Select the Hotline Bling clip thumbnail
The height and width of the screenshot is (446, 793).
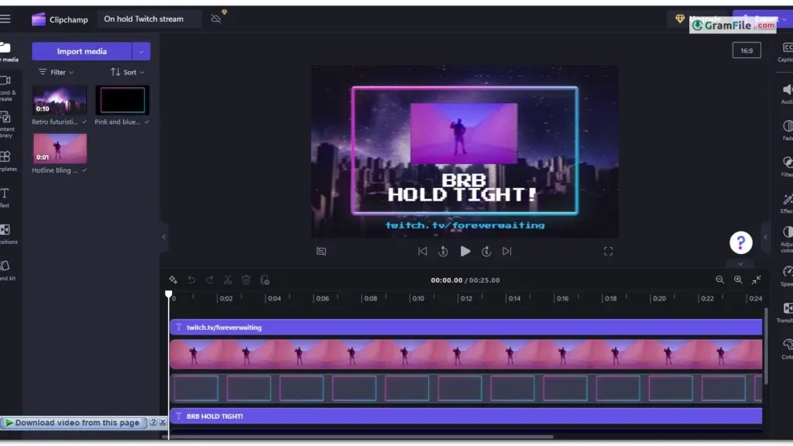tap(59, 148)
